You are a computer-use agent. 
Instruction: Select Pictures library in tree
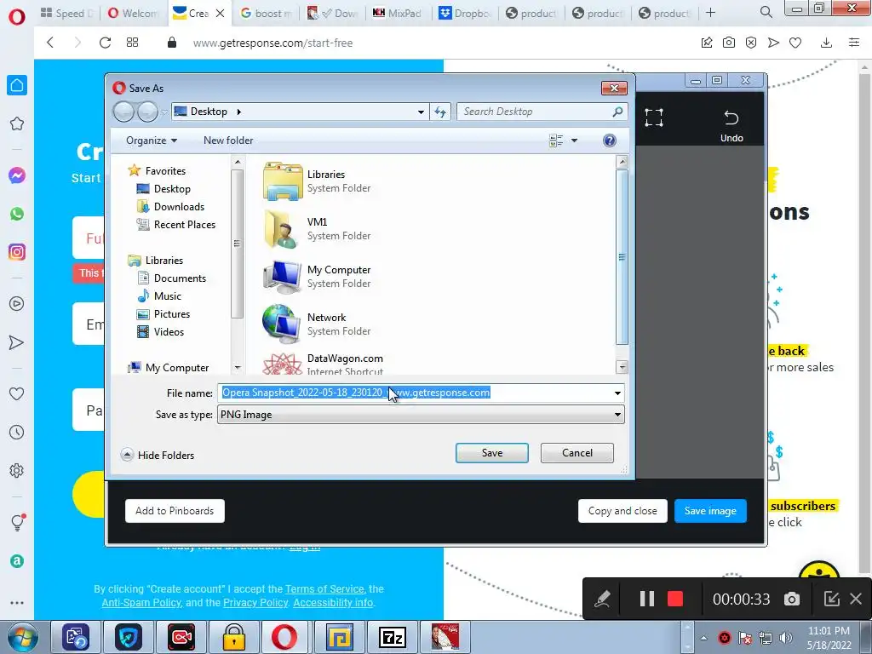[x=163, y=314]
